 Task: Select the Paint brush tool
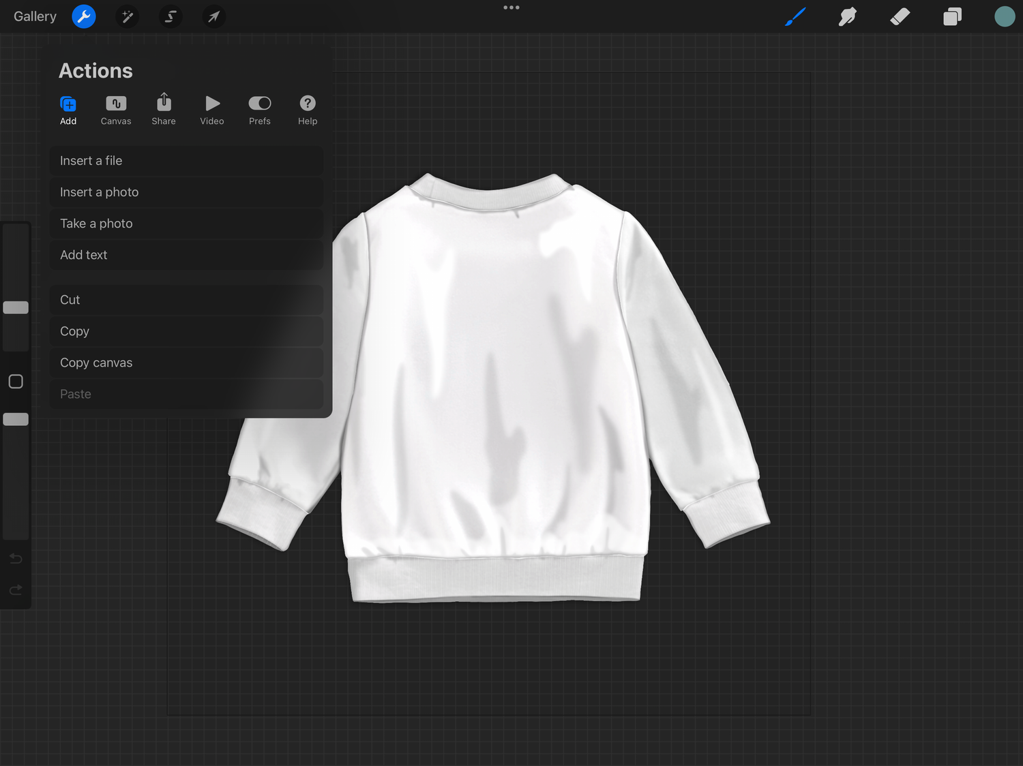pos(795,16)
